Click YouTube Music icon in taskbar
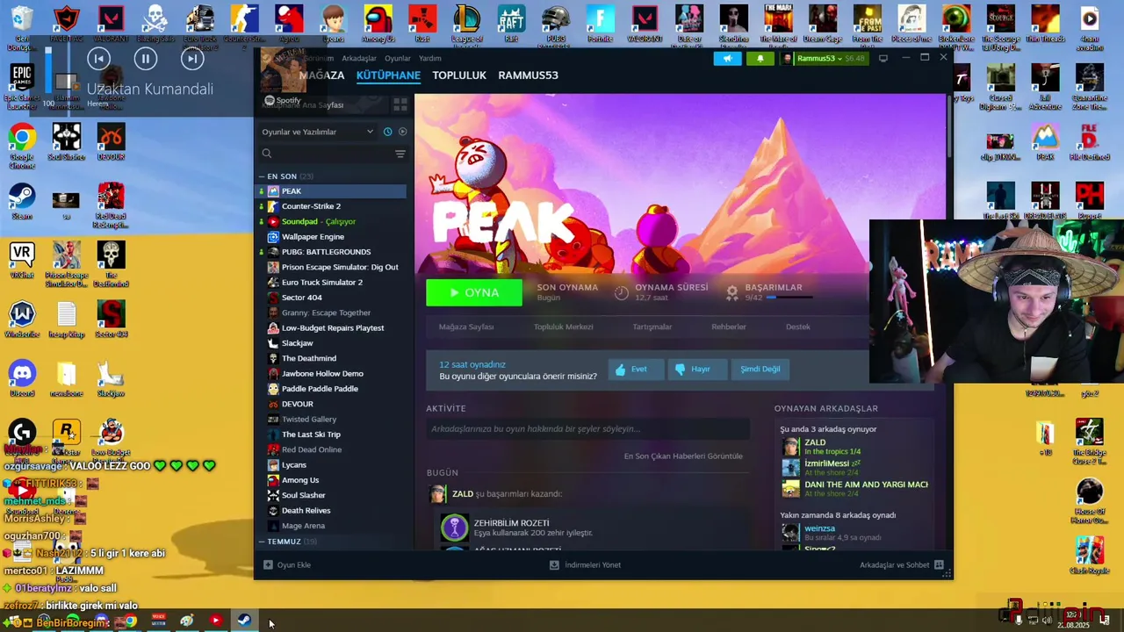The width and height of the screenshot is (1124, 632). click(215, 621)
